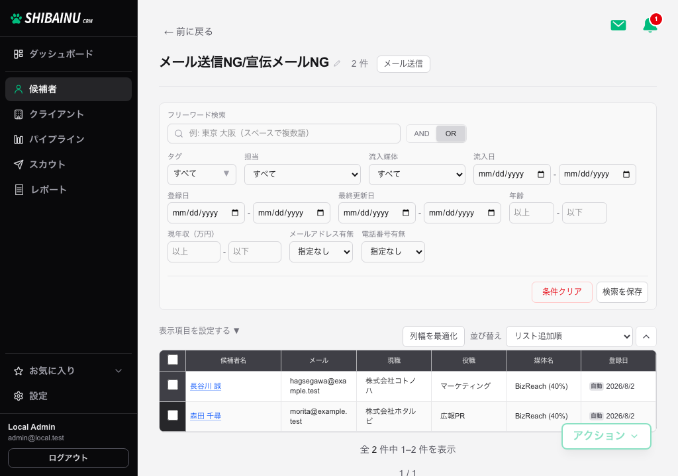The width and height of the screenshot is (678, 476).
Task: Click the 媒体名 column header
Action: coord(544,361)
